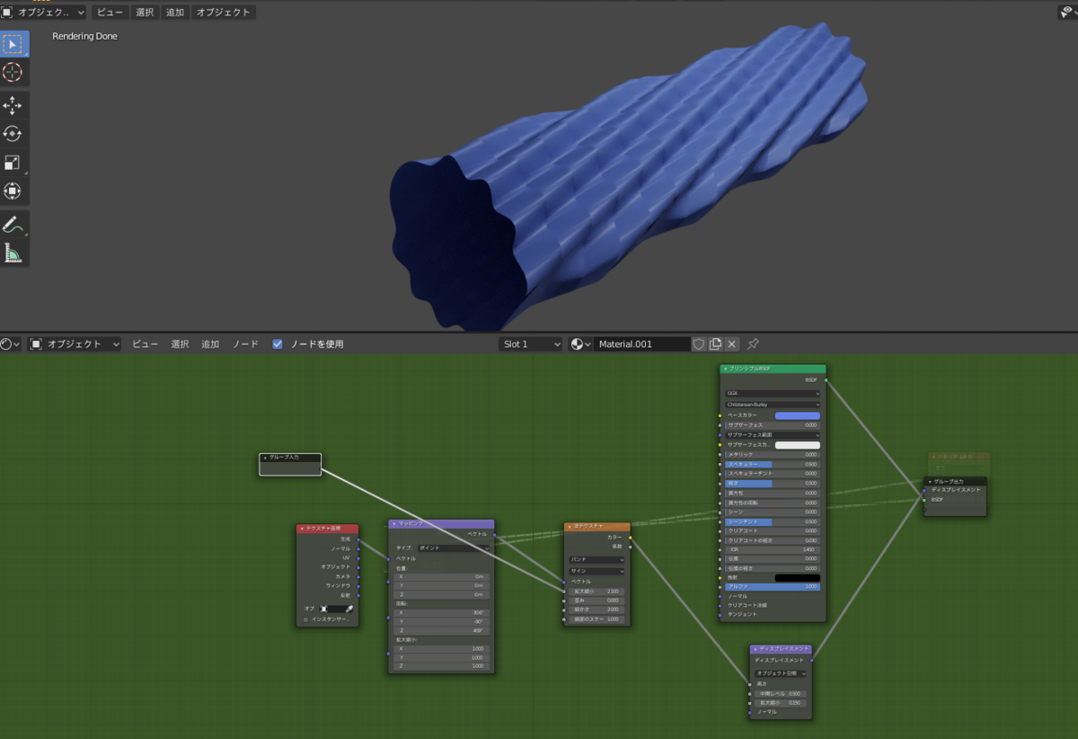
Task: Unlink material with the X icon
Action: [x=731, y=344]
